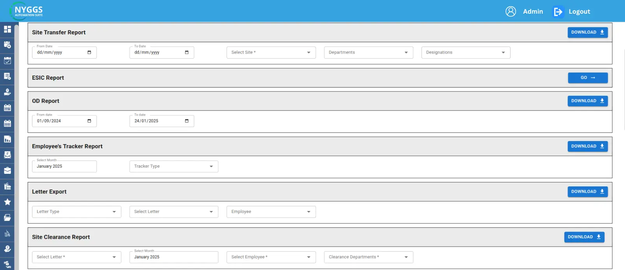
Task: Click the Logout link
Action: pyautogui.click(x=579, y=12)
